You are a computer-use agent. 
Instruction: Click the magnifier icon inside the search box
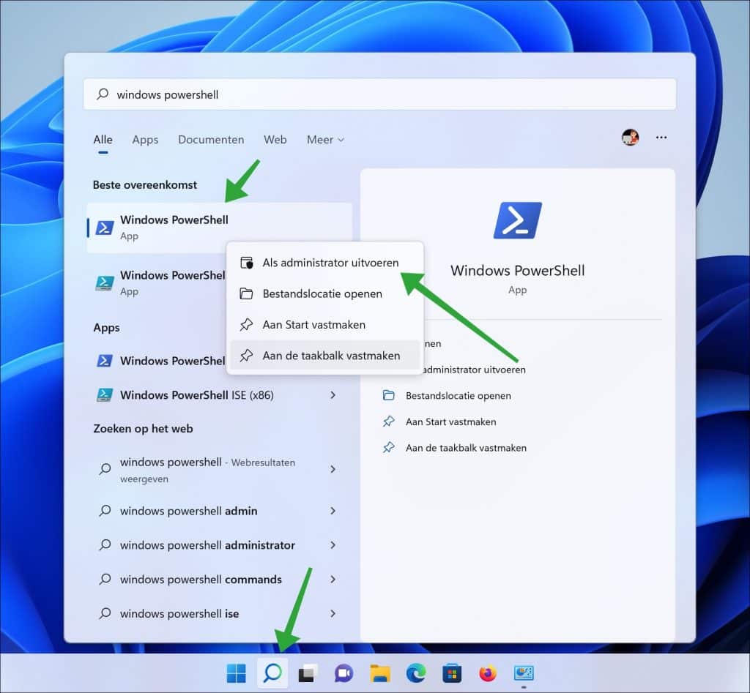pyautogui.click(x=103, y=94)
